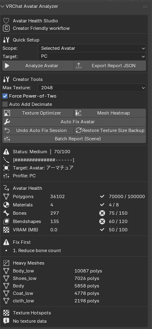This screenshot has width=152, height=329.
Task: Click the frame icon beside Target: Avatar
Action: (x=7, y=168)
